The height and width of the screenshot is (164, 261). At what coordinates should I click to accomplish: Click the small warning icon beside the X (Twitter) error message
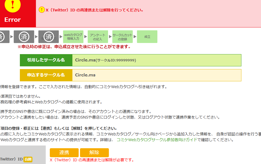42,10
